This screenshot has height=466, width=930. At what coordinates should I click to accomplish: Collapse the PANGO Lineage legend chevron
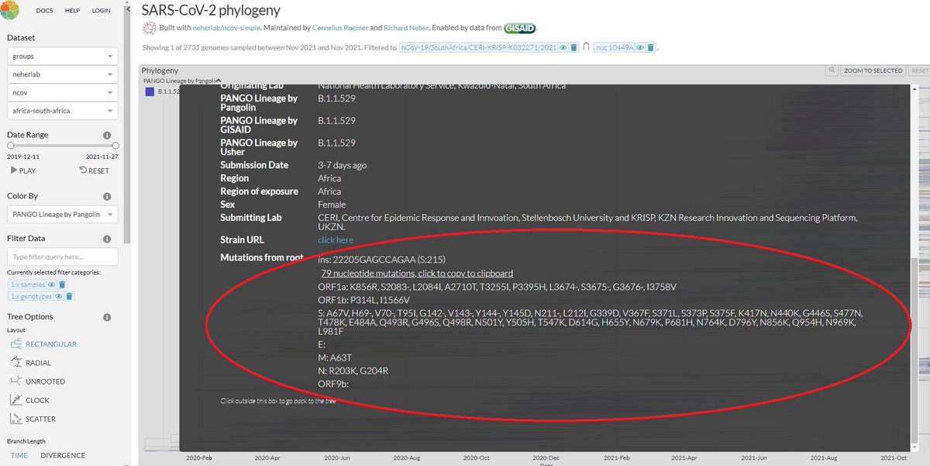(219, 80)
